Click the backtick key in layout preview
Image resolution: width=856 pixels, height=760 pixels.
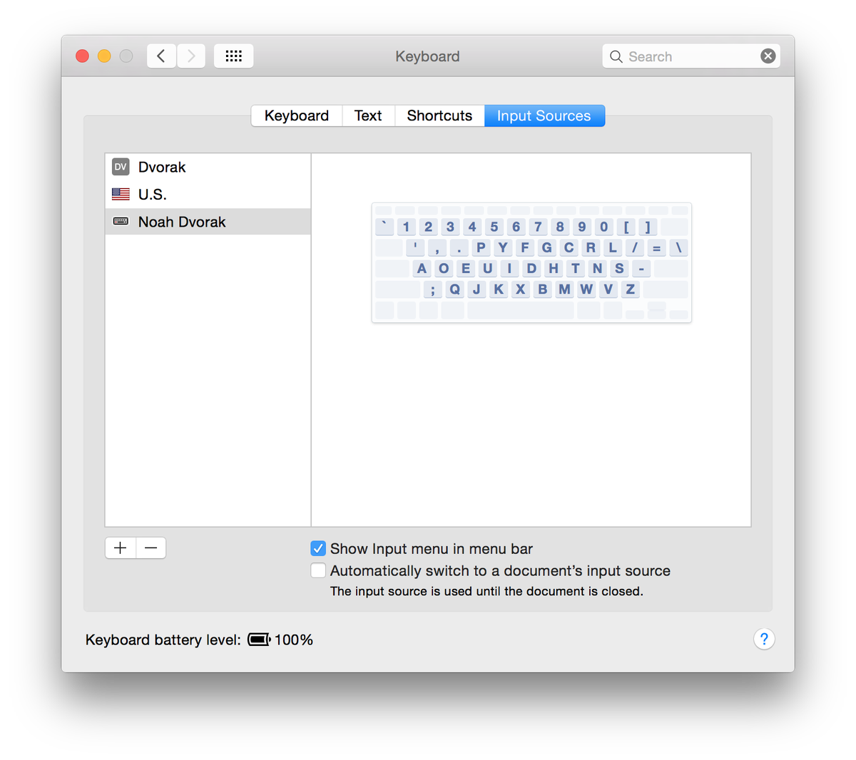coord(384,227)
